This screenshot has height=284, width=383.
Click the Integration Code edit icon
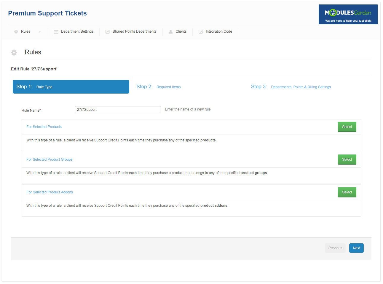pyautogui.click(x=201, y=32)
